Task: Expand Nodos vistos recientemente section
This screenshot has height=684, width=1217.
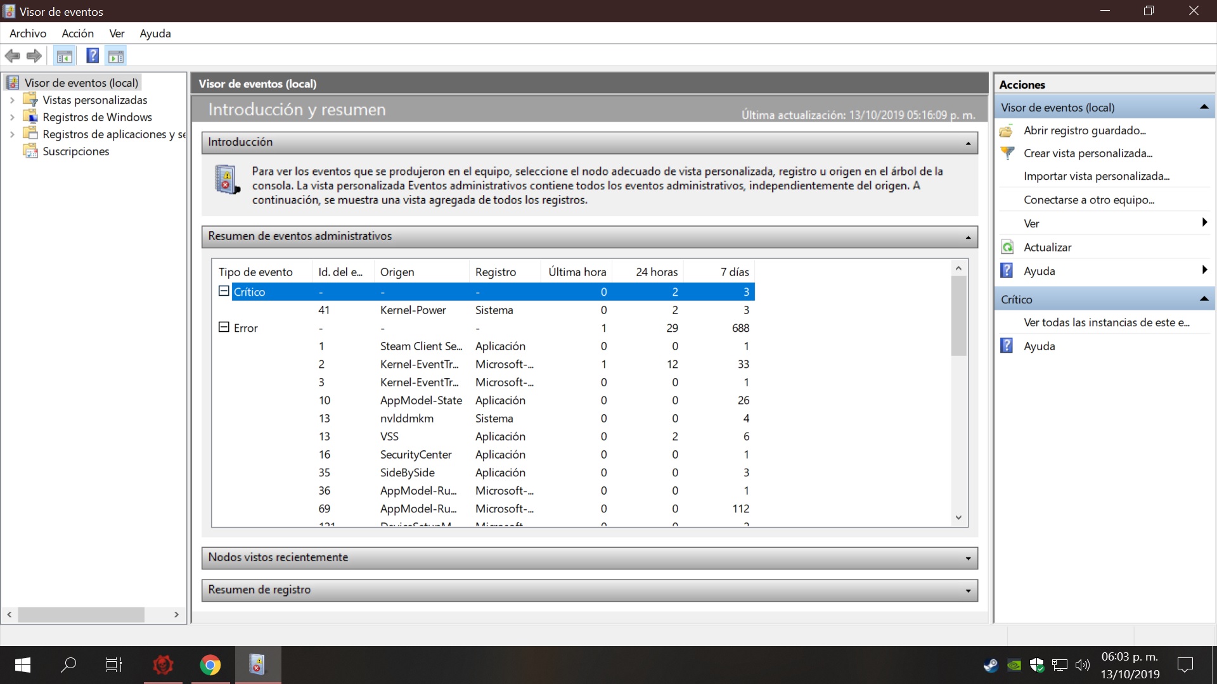Action: tap(968, 558)
